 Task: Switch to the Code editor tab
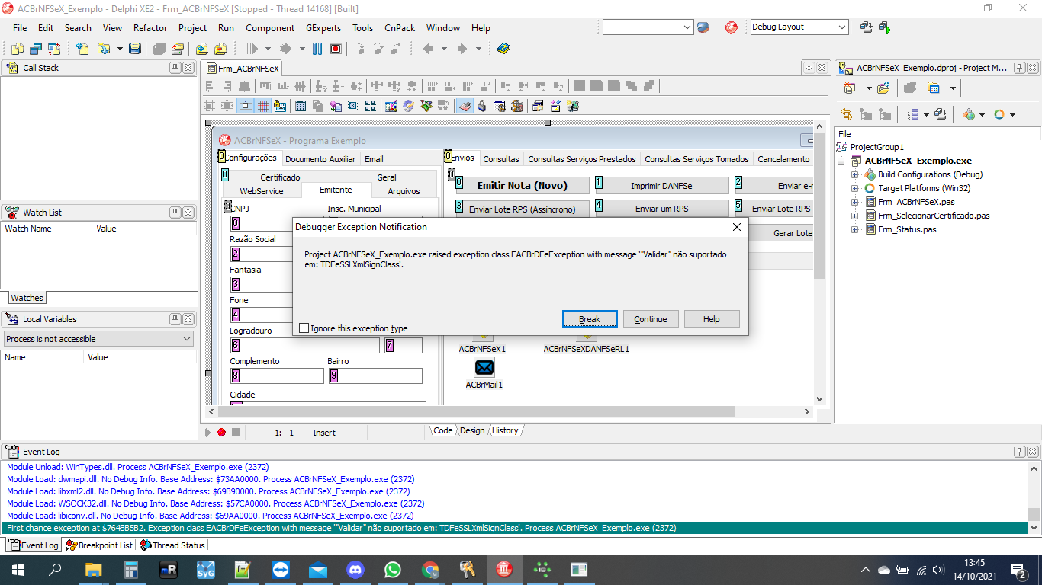point(442,430)
